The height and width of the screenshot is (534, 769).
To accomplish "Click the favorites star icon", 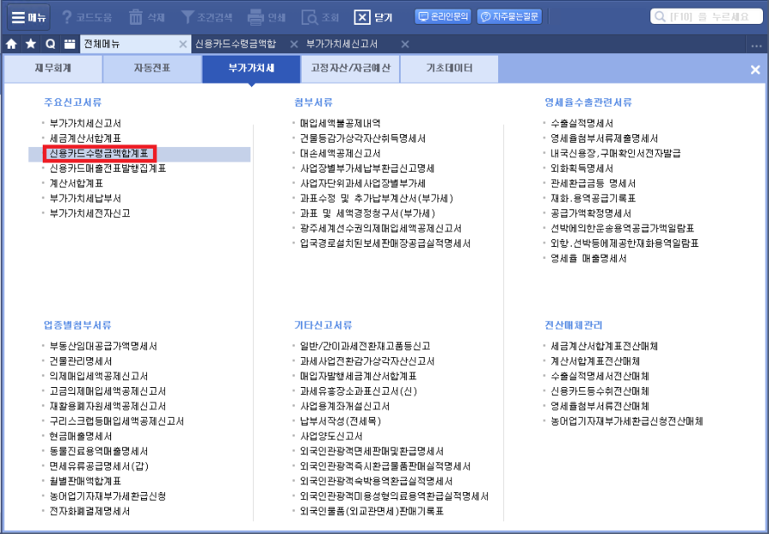I will coord(31,44).
